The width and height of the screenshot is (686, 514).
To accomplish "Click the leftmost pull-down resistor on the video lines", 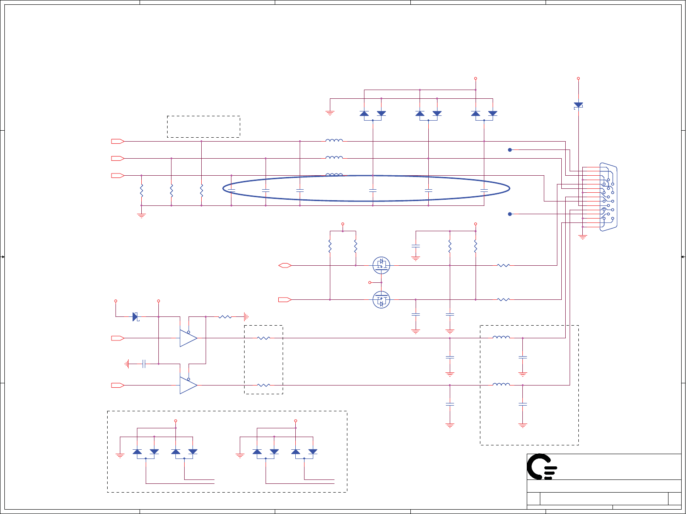I will [141, 191].
